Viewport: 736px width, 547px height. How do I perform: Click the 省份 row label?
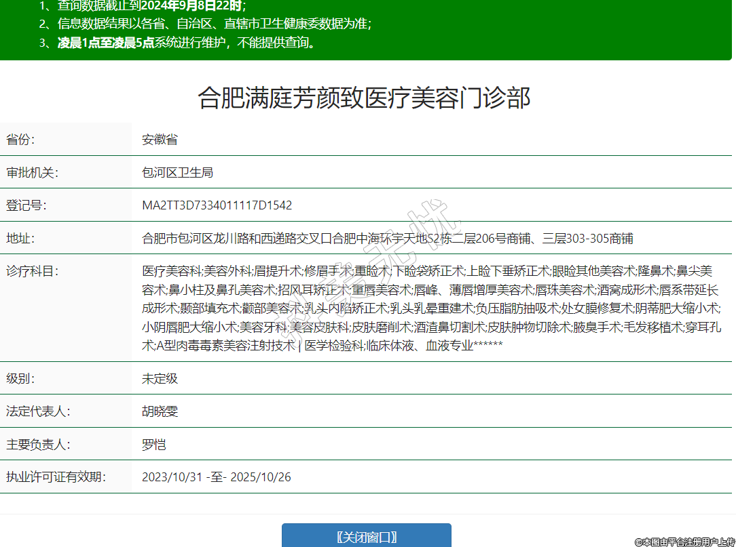coord(20,140)
